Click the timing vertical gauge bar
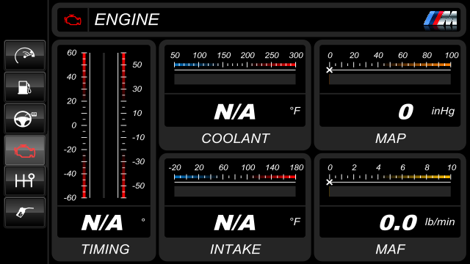 pyautogui.click(x=104, y=125)
